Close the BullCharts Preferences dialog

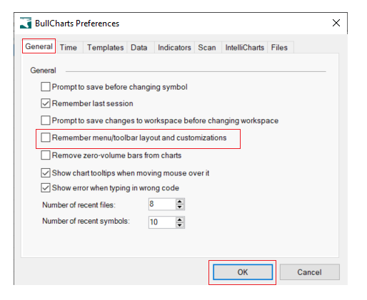coord(336,23)
